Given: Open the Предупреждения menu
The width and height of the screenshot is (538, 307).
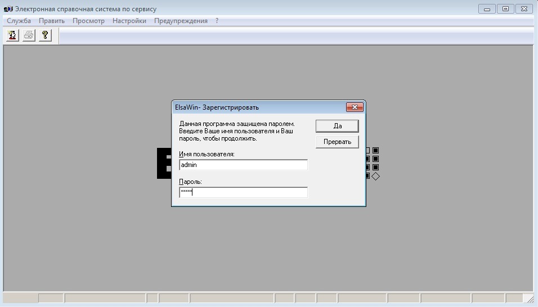Looking at the screenshot, I should [x=181, y=21].
